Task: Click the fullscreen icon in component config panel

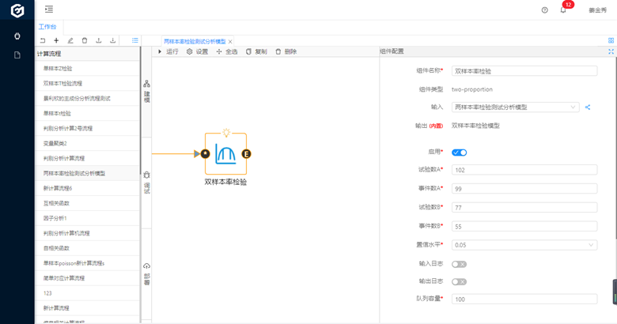Action: pos(611,51)
